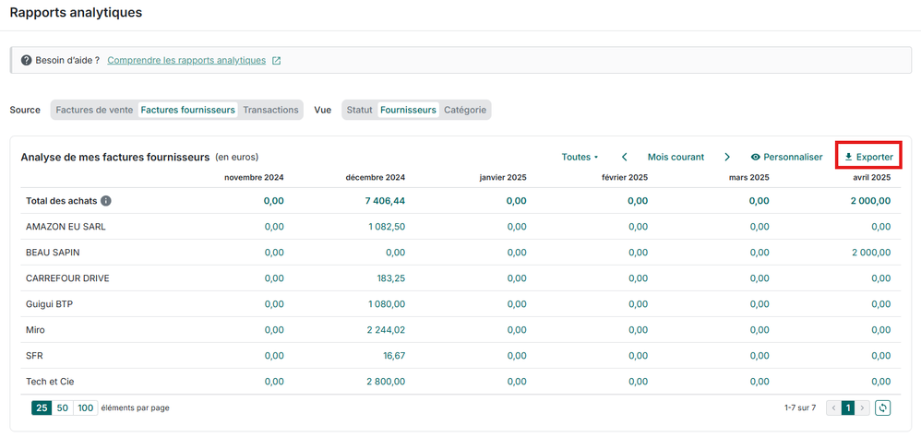Click previous page arrow in pagination
The width and height of the screenshot is (921, 437).
point(832,407)
